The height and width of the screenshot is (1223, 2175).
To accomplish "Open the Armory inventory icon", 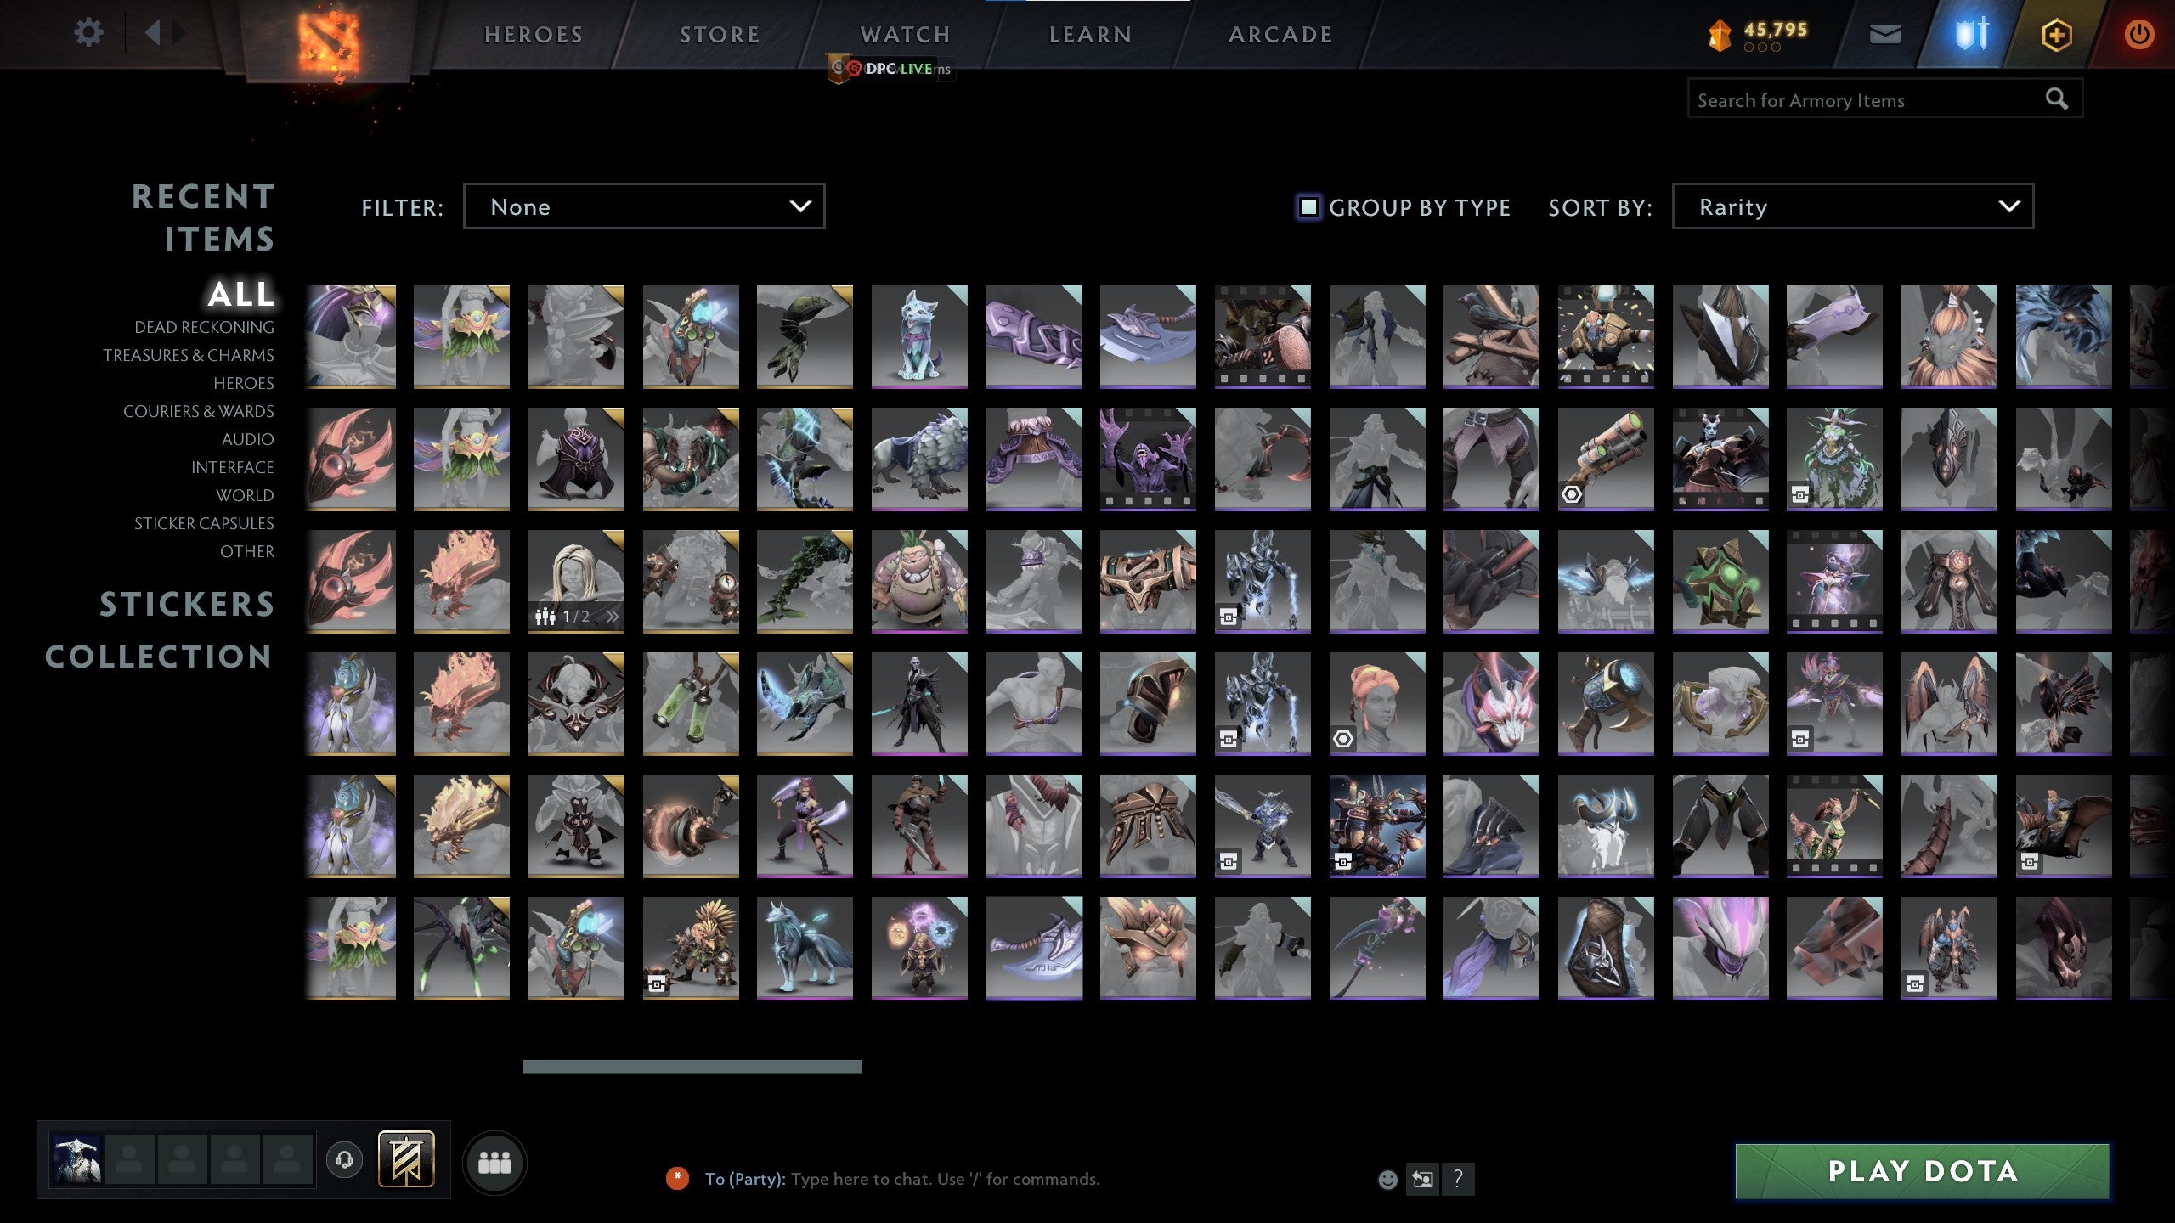I will tap(1973, 34).
